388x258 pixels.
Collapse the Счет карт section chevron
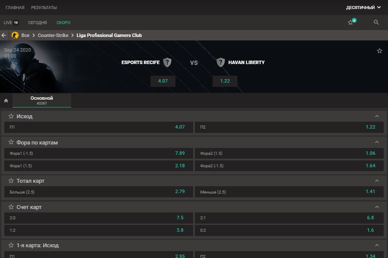[x=377, y=207]
